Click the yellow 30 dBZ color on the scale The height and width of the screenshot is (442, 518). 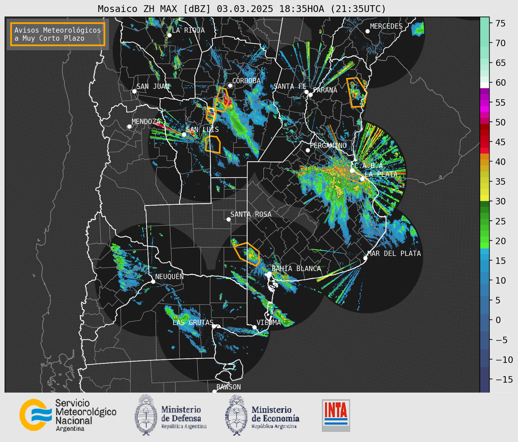pos(485,198)
